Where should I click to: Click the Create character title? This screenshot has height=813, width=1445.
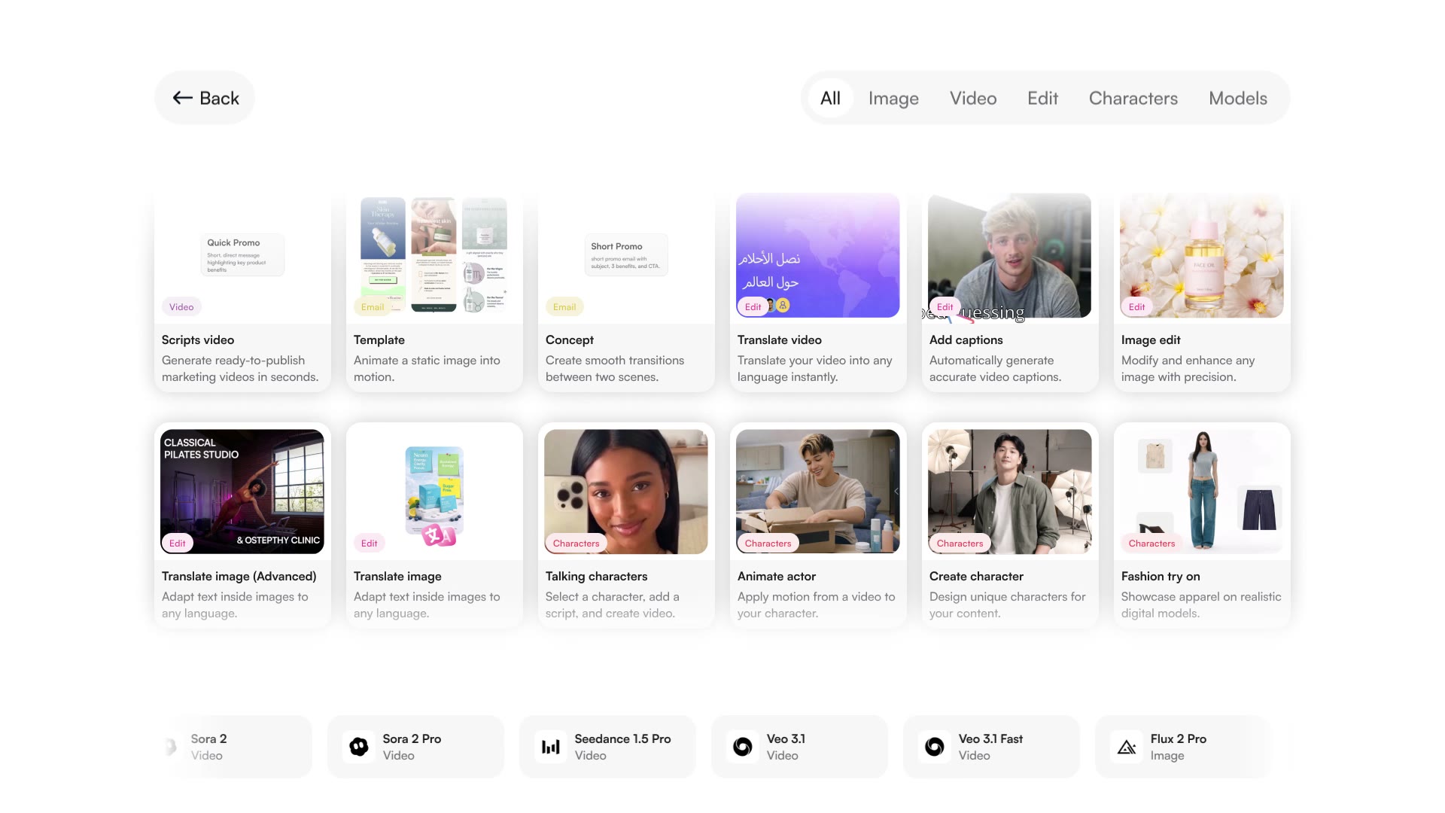tap(976, 576)
